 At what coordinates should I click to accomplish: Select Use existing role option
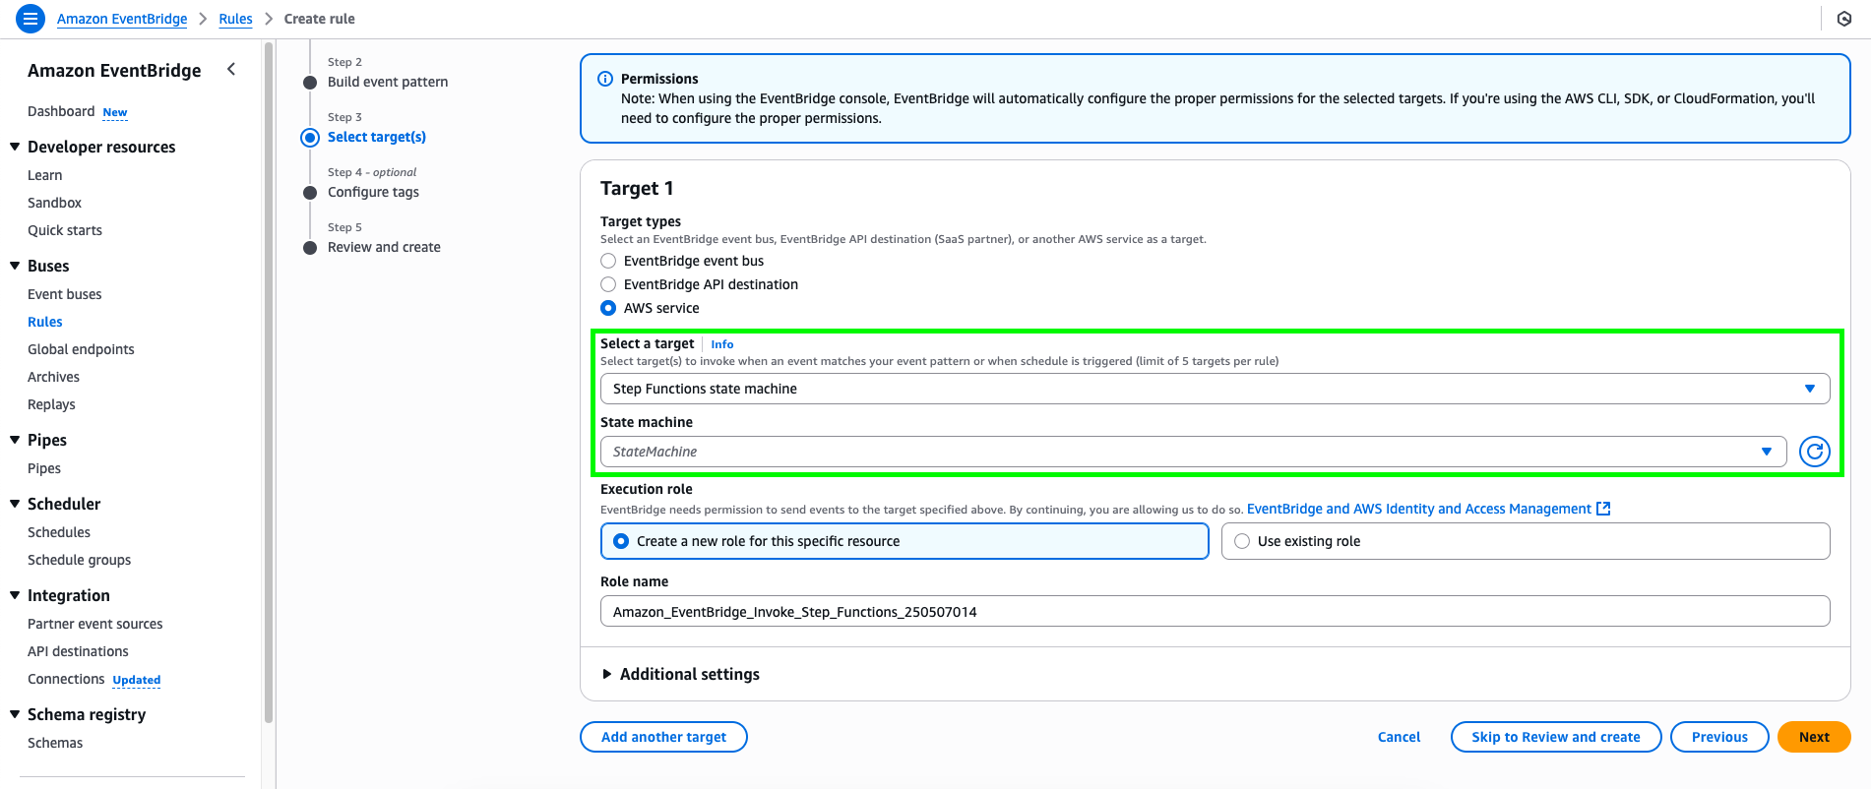point(1526,541)
